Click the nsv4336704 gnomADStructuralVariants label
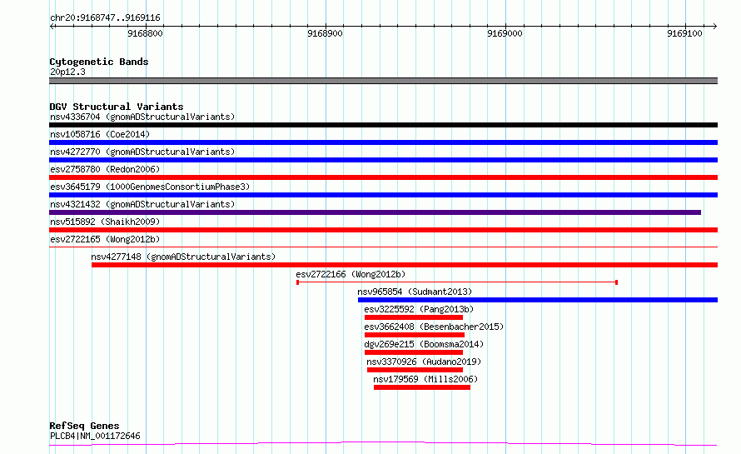The height and width of the screenshot is (454, 741). (x=142, y=117)
